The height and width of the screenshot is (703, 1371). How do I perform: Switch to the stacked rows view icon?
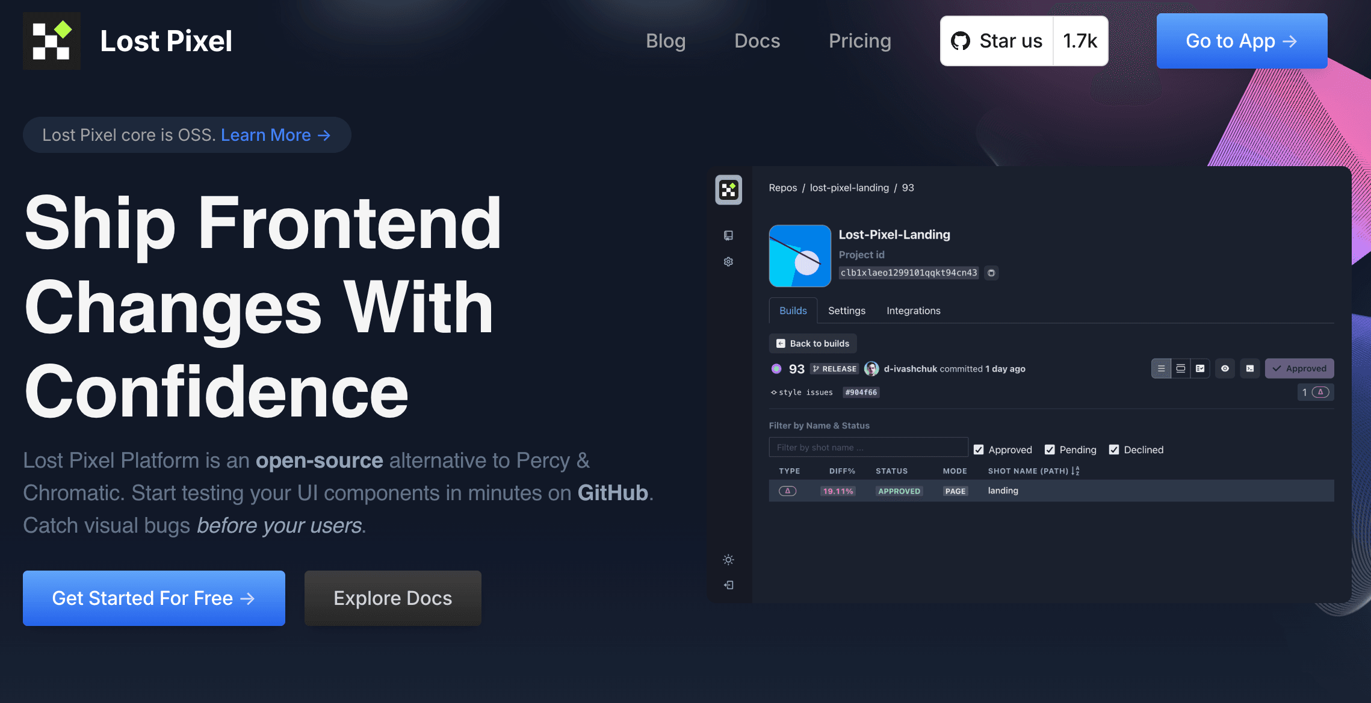click(1180, 368)
